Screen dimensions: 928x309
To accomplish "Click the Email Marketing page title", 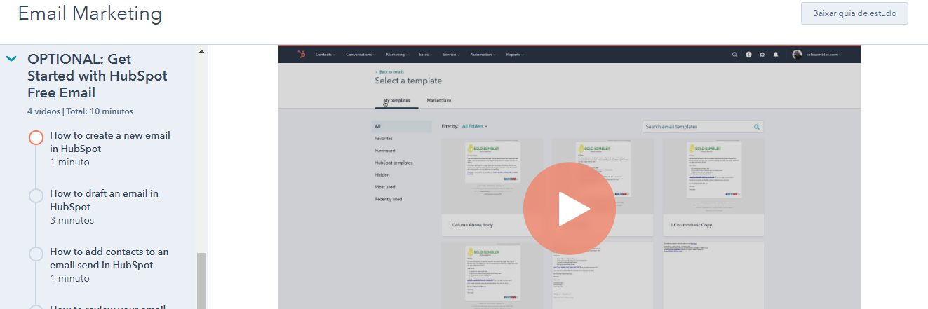I will coord(90,13).
